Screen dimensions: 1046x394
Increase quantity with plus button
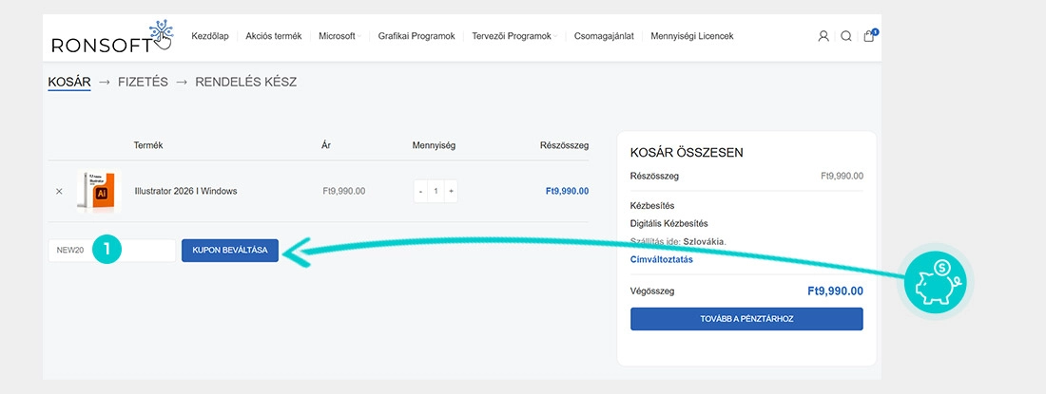click(451, 191)
